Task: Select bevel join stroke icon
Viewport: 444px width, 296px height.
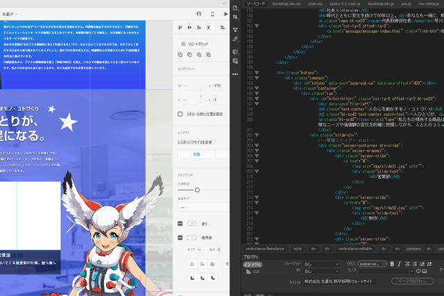Action: pos(213,278)
